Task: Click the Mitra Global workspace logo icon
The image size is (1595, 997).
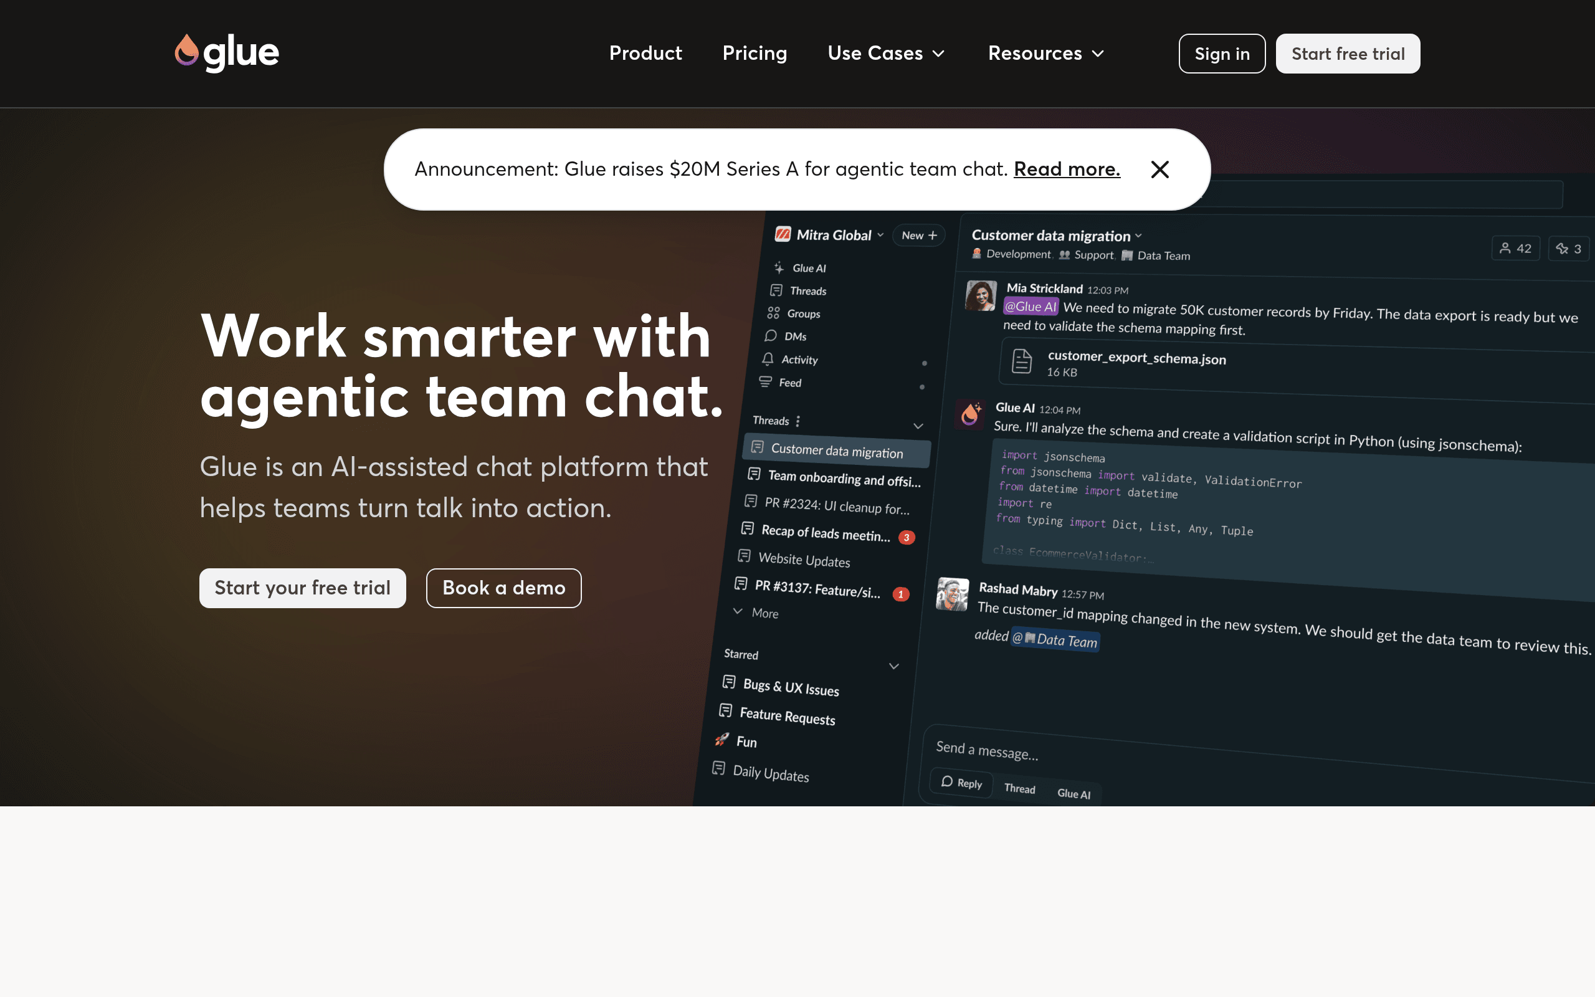Action: coord(783,234)
